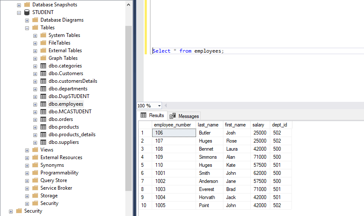The image size is (364, 216).
Task: Select row header number 10
Action: (x=145, y=205)
